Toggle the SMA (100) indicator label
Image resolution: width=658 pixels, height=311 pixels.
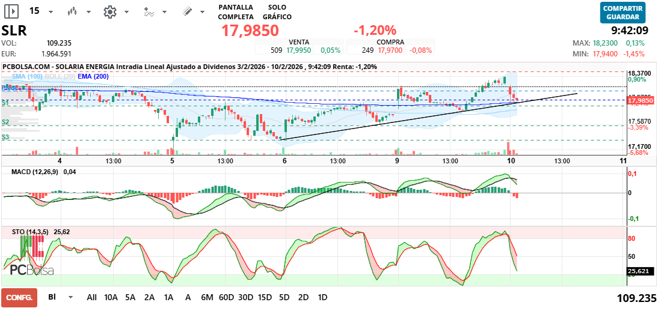tap(27, 76)
